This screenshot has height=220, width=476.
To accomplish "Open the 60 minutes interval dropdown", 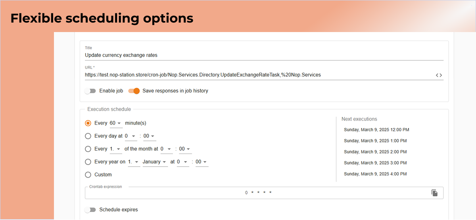I will click(116, 123).
